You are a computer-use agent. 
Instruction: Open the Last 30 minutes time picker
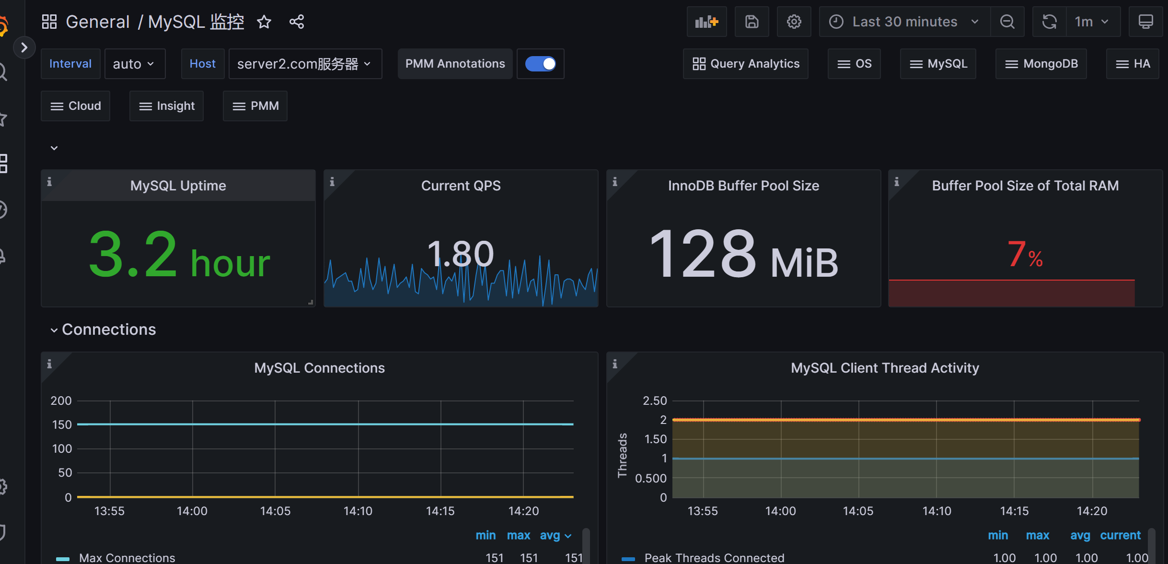[904, 22]
